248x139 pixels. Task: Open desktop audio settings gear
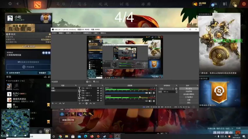pos(154,101)
